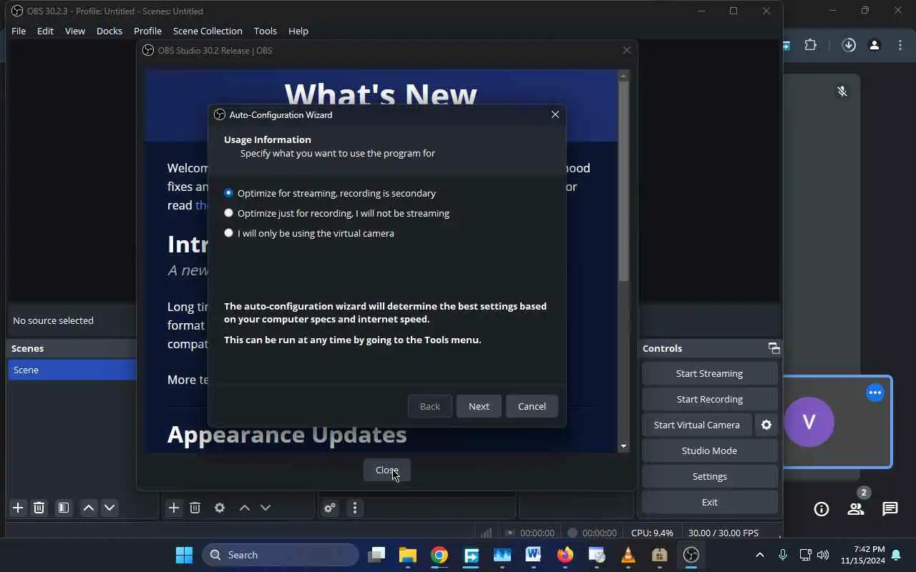This screenshot has width=916, height=572.
Task: Move source up in Sources dock
Action: pyautogui.click(x=245, y=508)
